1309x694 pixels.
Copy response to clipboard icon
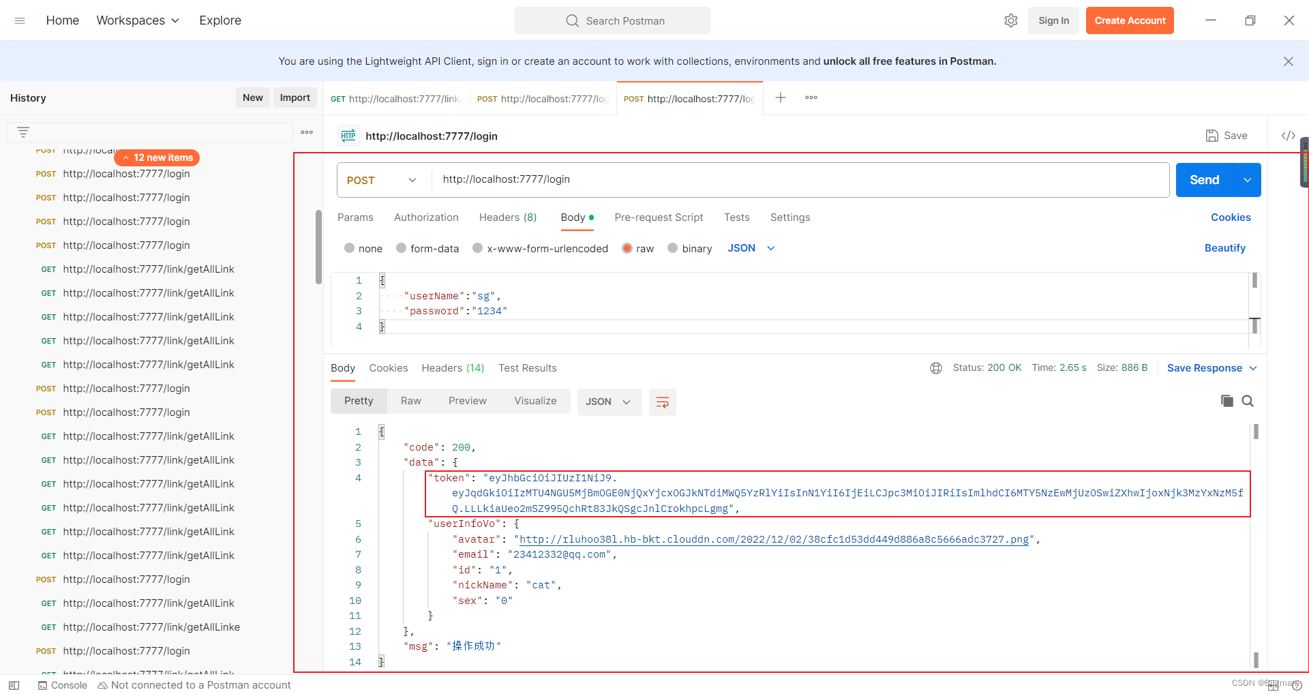point(1227,401)
